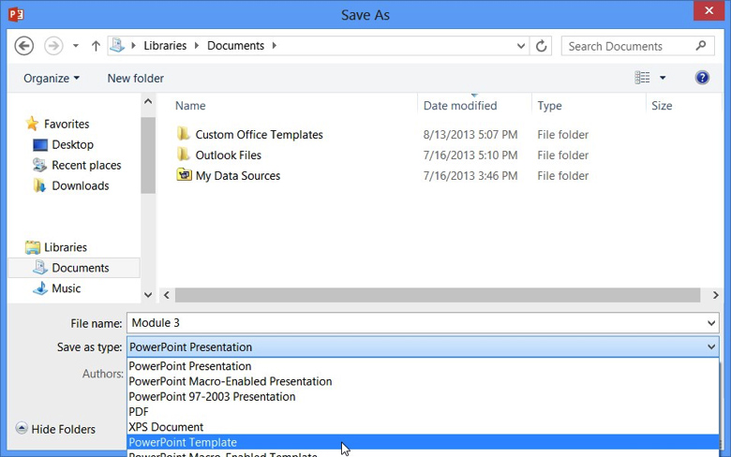731x457 pixels.
Task: Open the view options dropdown arrow
Action: 663,78
